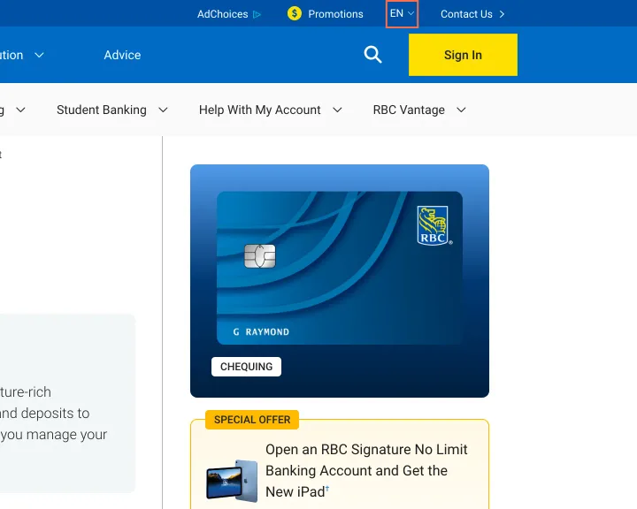Image resolution: width=637 pixels, height=509 pixels.
Task: Click the Promotions dollar coin icon
Action: (x=295, y=13)
